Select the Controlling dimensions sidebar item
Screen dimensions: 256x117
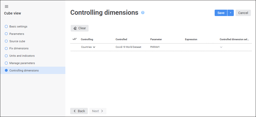(x=24, y=70)
